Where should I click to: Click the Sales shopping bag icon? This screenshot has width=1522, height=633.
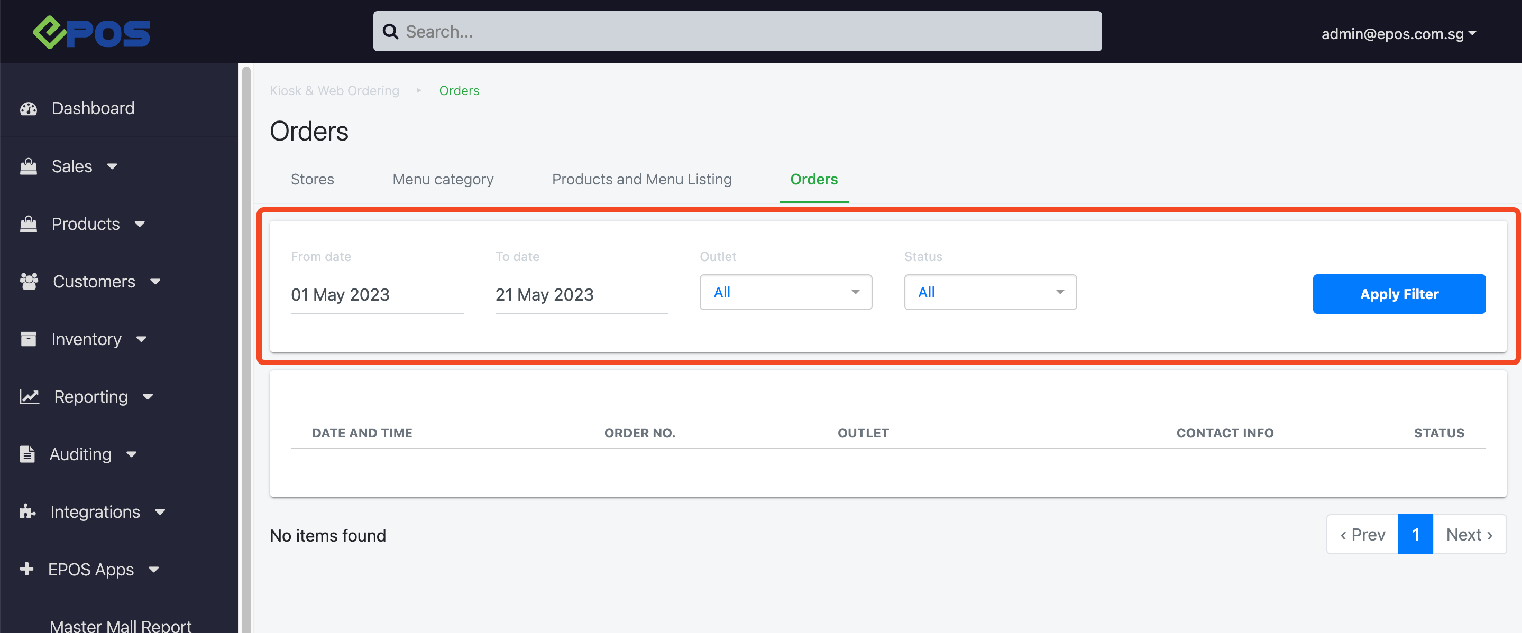tap(29, 166)
